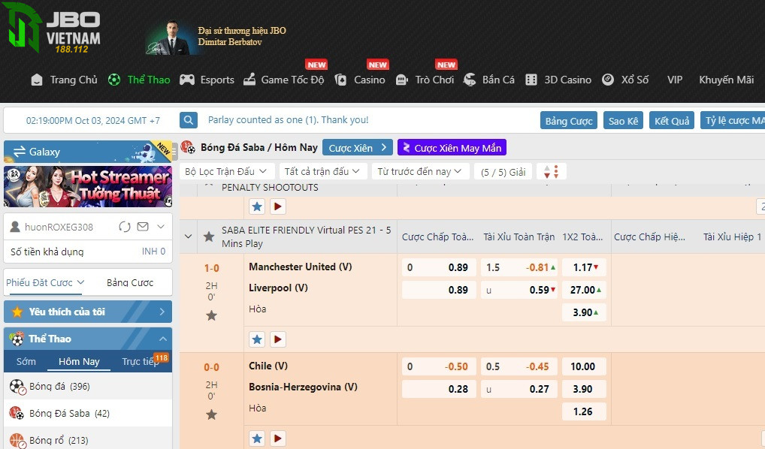Open Tất cả trận đấu dropdown
This screenshot has width=765, height=449.
(322, 172)
